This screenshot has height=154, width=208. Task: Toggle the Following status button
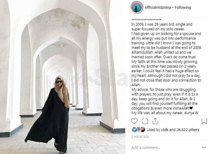(183, 8)
